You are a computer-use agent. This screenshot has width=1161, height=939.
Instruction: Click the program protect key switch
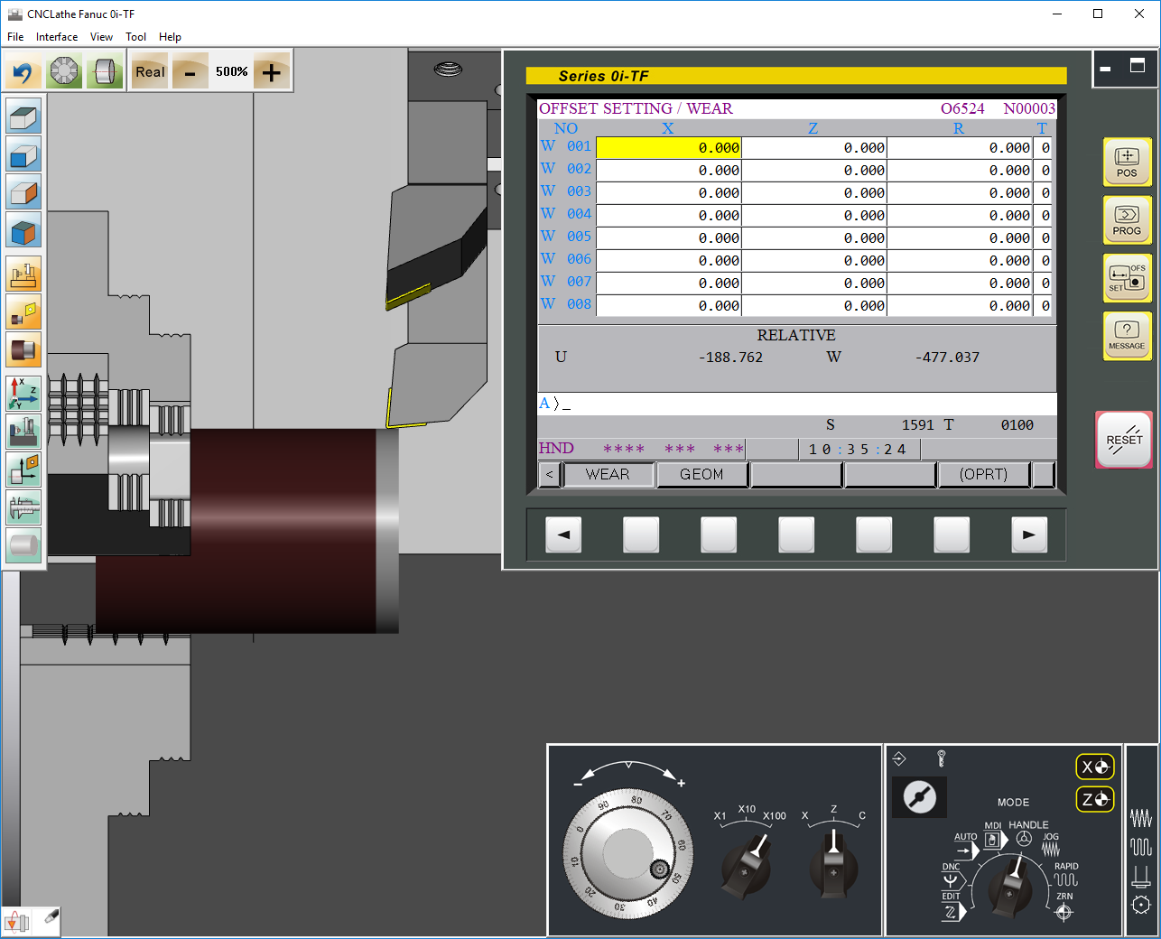click(x=919, y=796)
